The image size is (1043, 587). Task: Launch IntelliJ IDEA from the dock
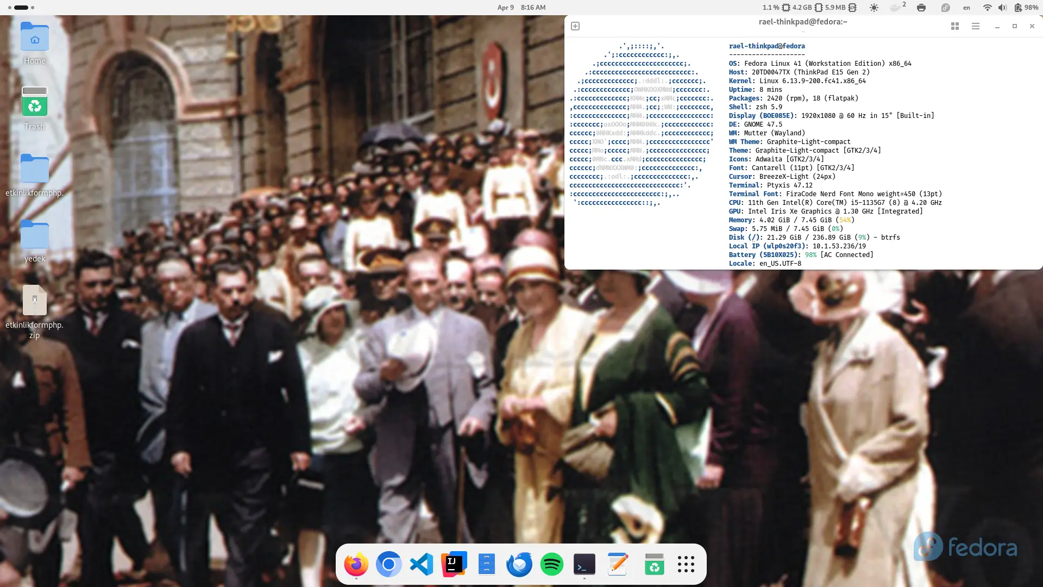tap(454, 565)
